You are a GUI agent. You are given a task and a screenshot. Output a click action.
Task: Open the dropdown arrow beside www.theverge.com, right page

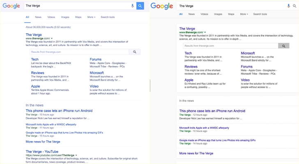[205, 32]
